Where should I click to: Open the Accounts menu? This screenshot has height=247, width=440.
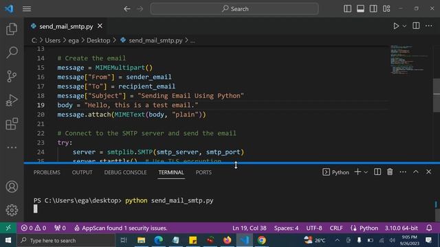pos(12,187)
